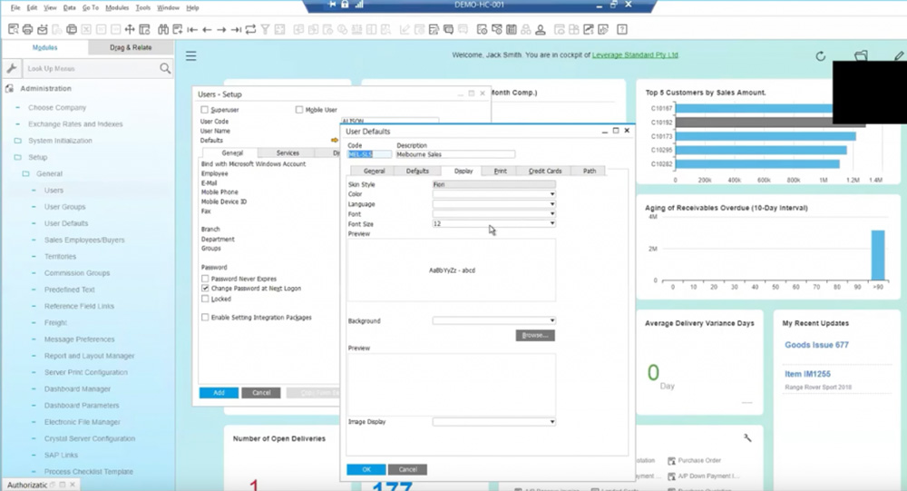Uncheck Change Password at Next Logon

pos(205,288)
